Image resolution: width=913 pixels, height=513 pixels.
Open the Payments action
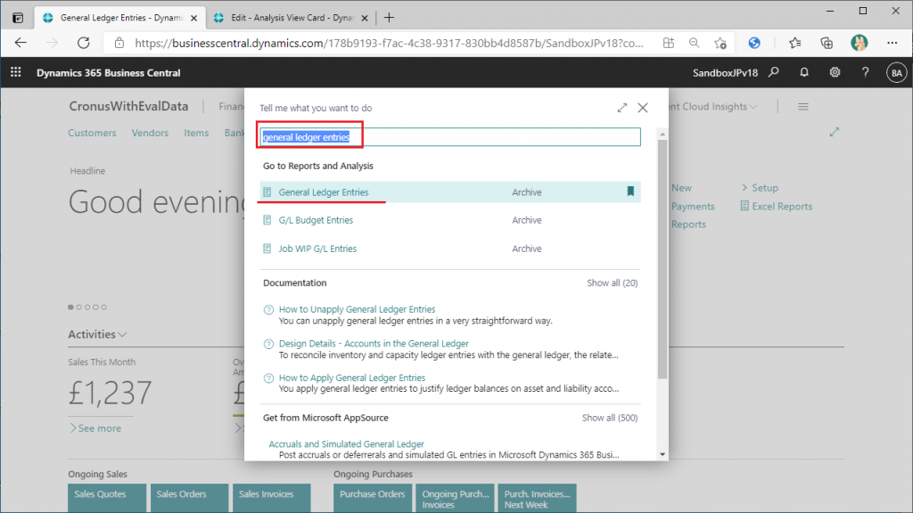(692, 206)
